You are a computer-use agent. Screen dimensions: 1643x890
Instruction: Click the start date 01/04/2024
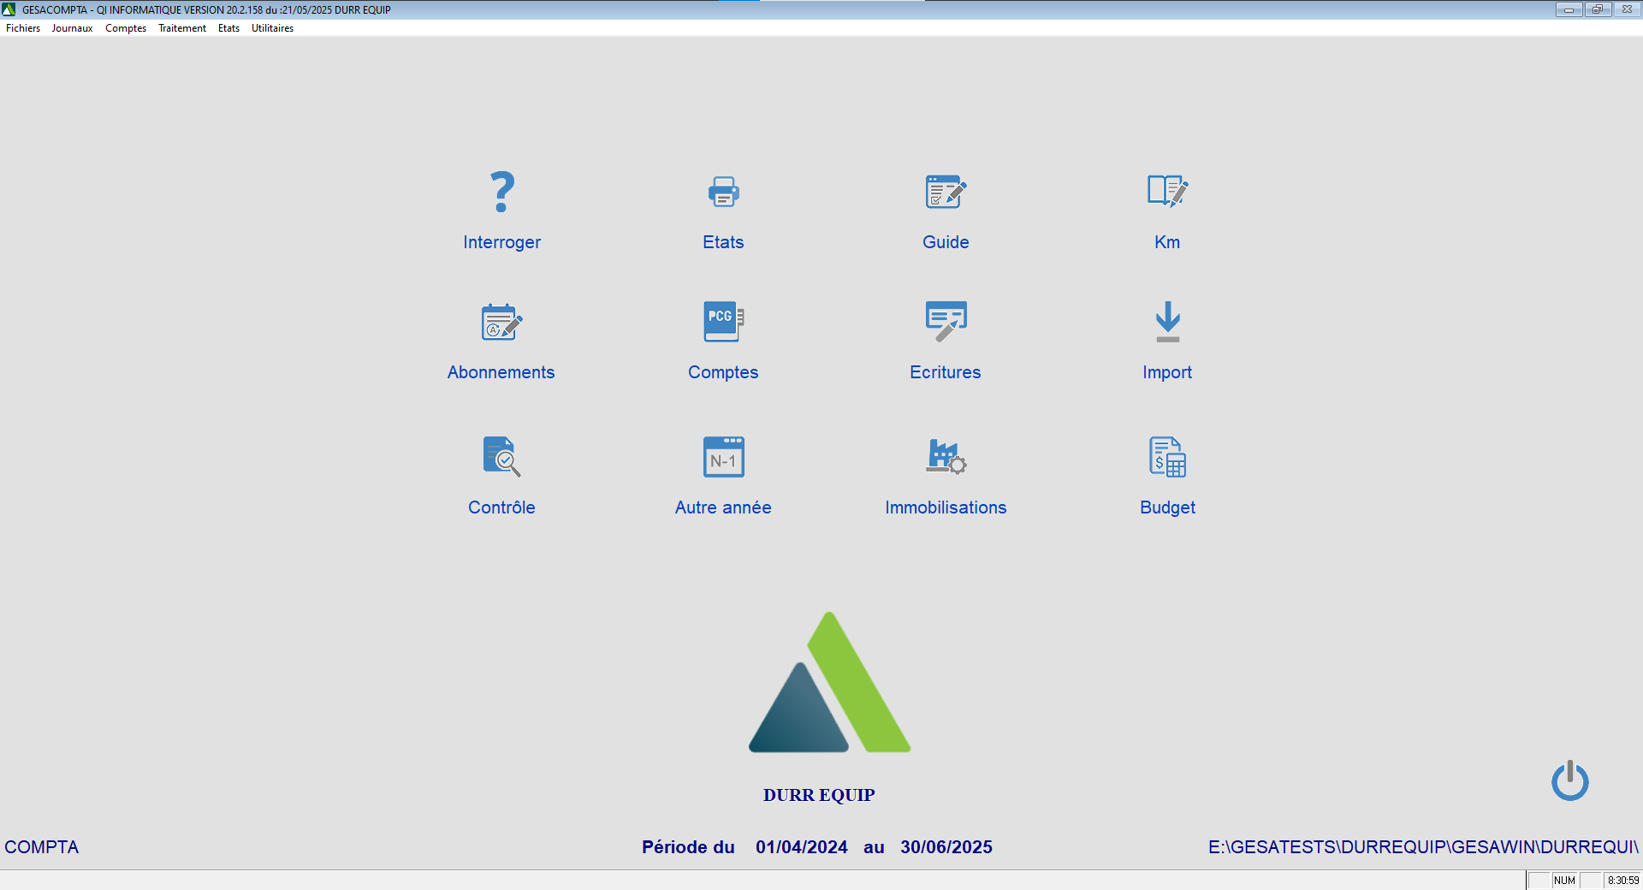[802, 847]
